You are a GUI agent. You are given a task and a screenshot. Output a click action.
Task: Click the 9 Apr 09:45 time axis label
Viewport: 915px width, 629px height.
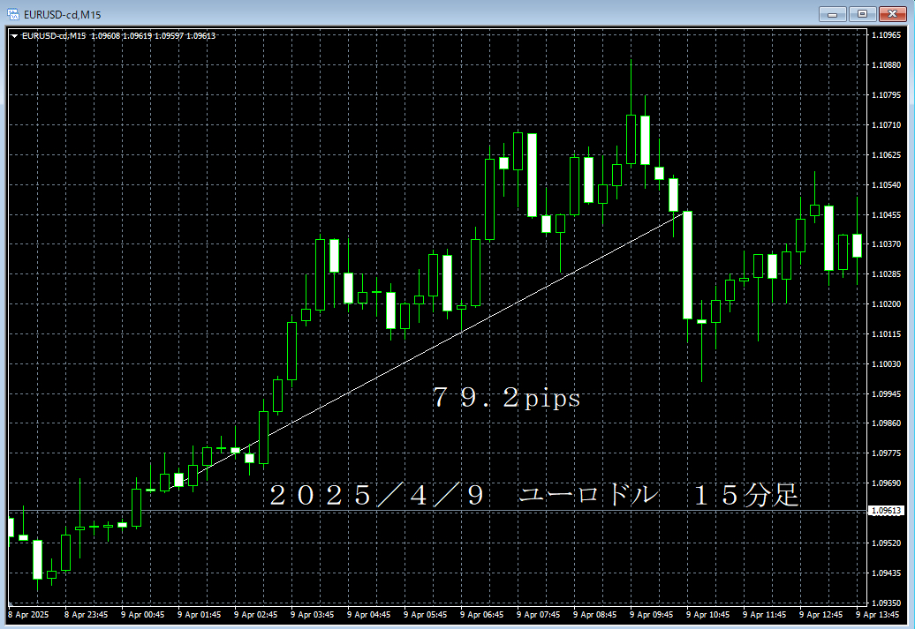click(651, 615)
